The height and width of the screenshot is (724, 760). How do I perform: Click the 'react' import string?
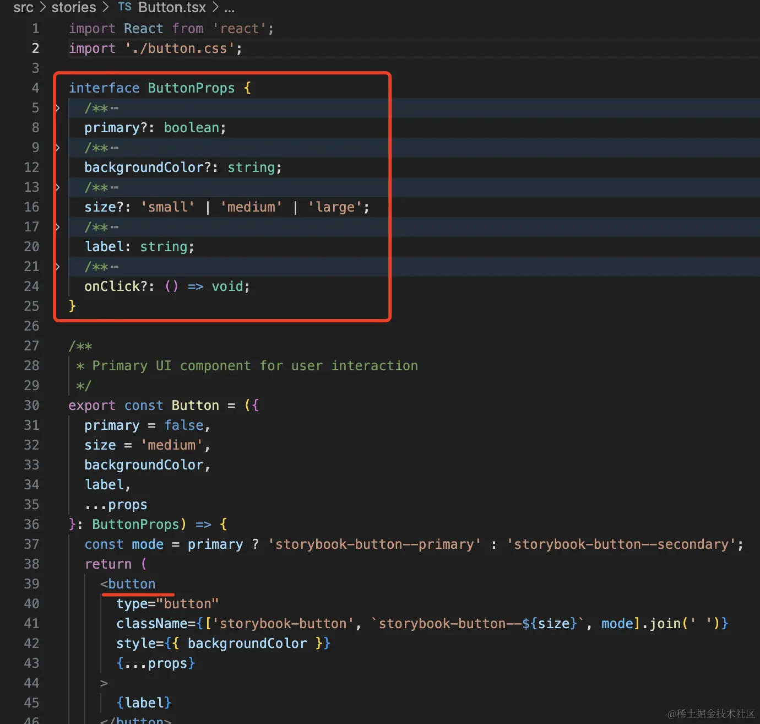pyautogui.click(x=240, y=29)
